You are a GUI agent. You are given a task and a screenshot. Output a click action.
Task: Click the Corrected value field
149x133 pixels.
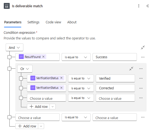115,88
